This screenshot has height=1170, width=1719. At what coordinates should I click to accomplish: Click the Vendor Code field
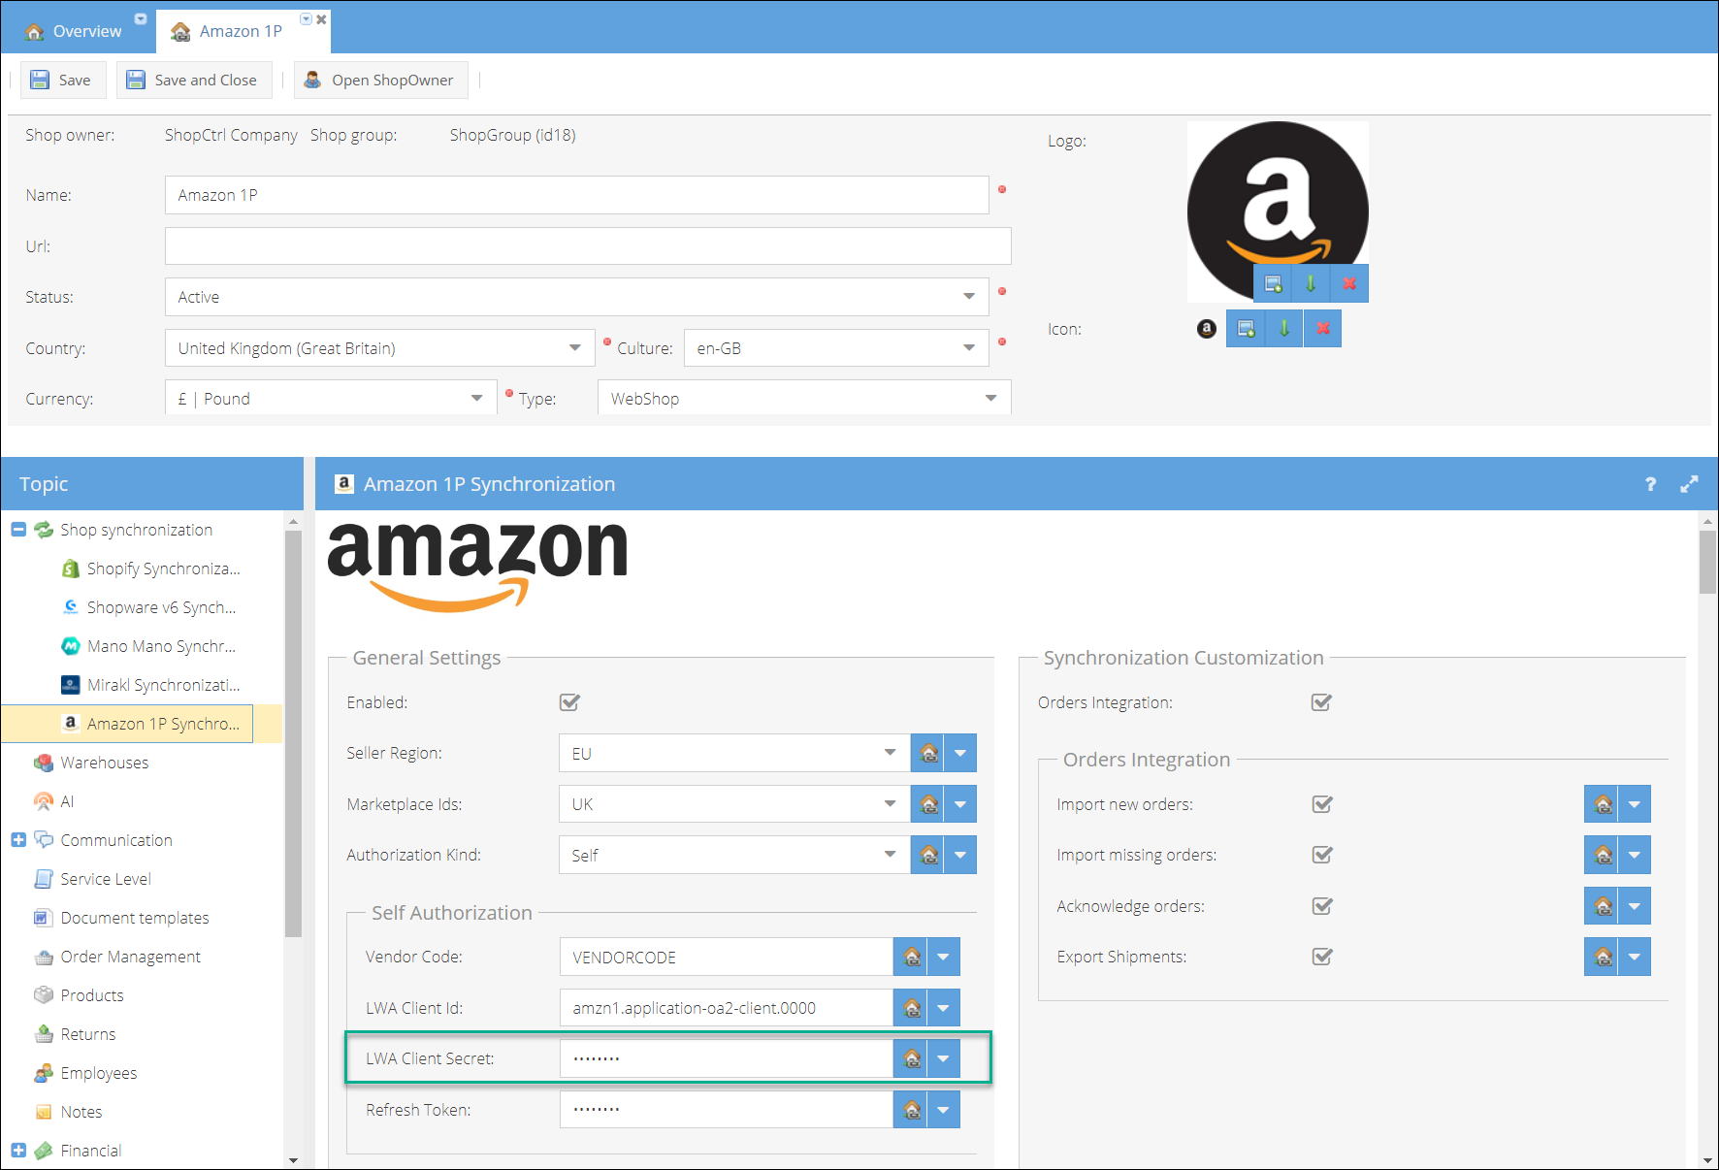click(727, 957)
